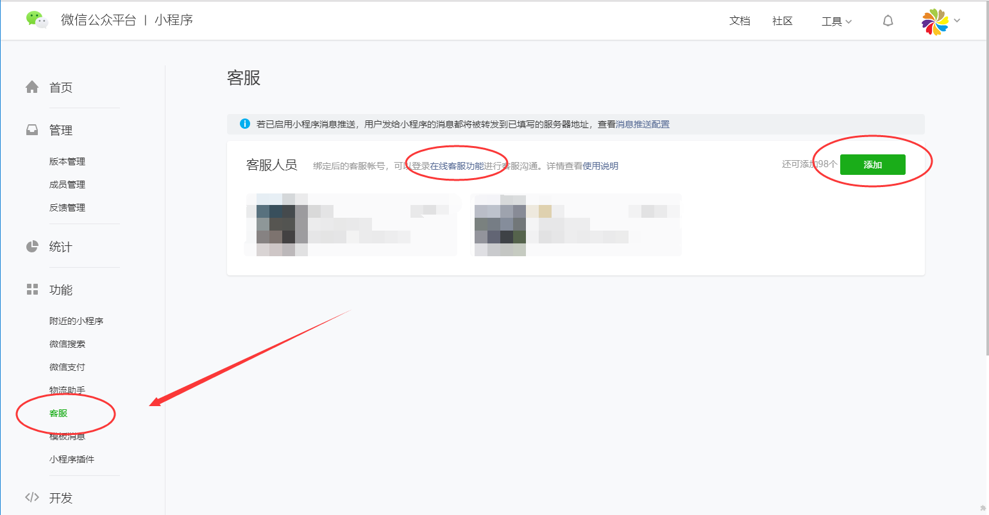Open 反馈管理 page
This screenshot has height=515, width=989.
tap(67, 208)
